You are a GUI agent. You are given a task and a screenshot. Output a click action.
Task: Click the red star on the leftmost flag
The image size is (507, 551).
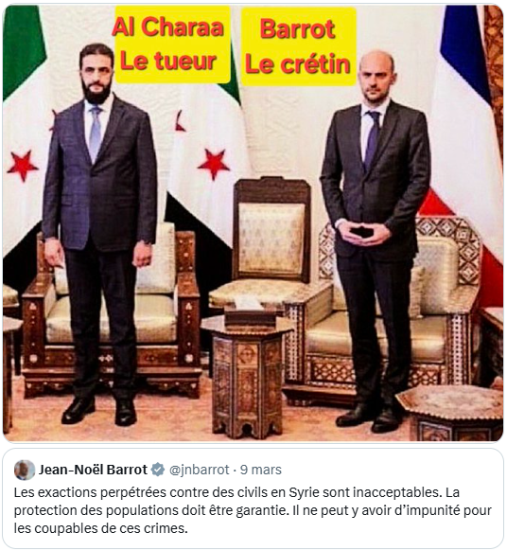tap(22, 166)
